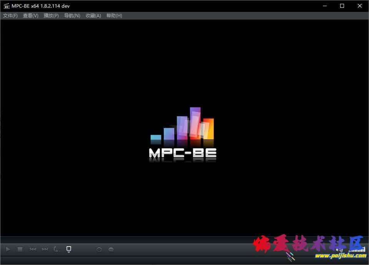Mute audio with the speaker icon
Viewport: 369px width, 265px height.
339,250
